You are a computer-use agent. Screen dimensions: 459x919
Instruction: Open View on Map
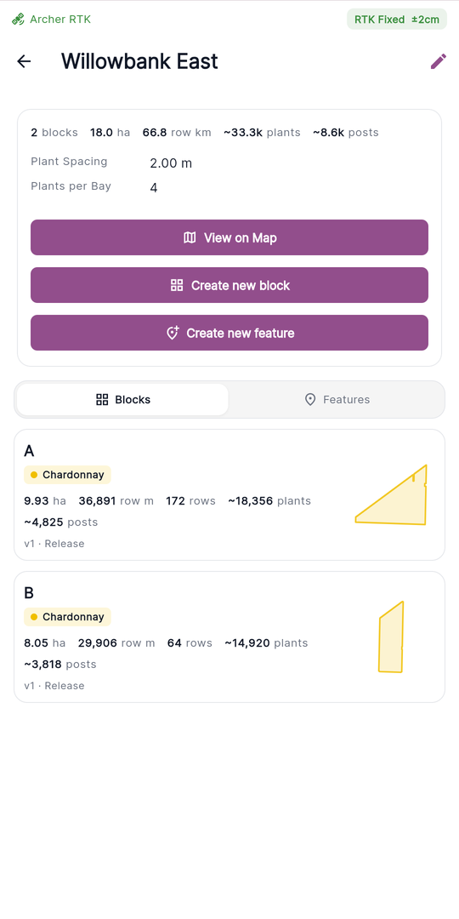point(229,237)
